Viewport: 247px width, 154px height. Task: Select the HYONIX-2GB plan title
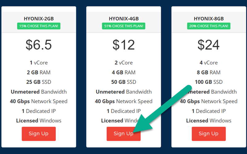(x=39, y=19)
